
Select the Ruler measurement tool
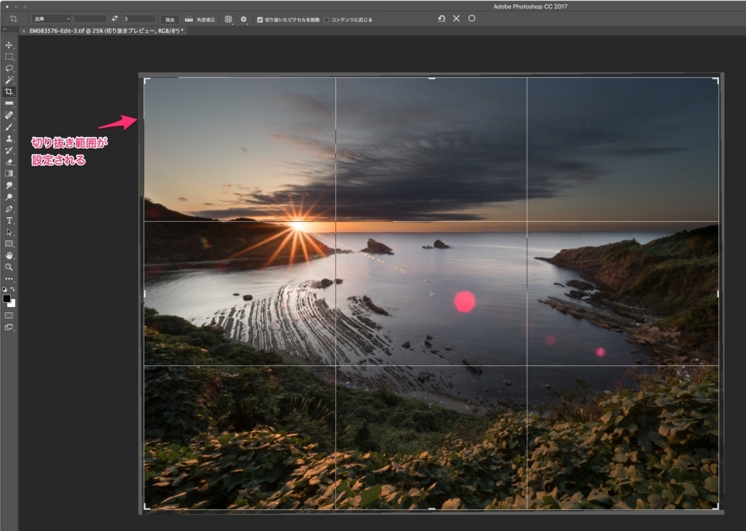click(9, 104)
